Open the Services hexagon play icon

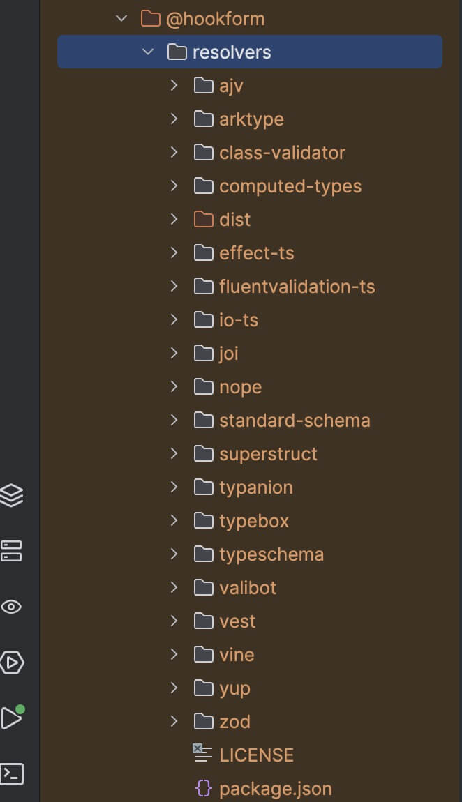12,662
